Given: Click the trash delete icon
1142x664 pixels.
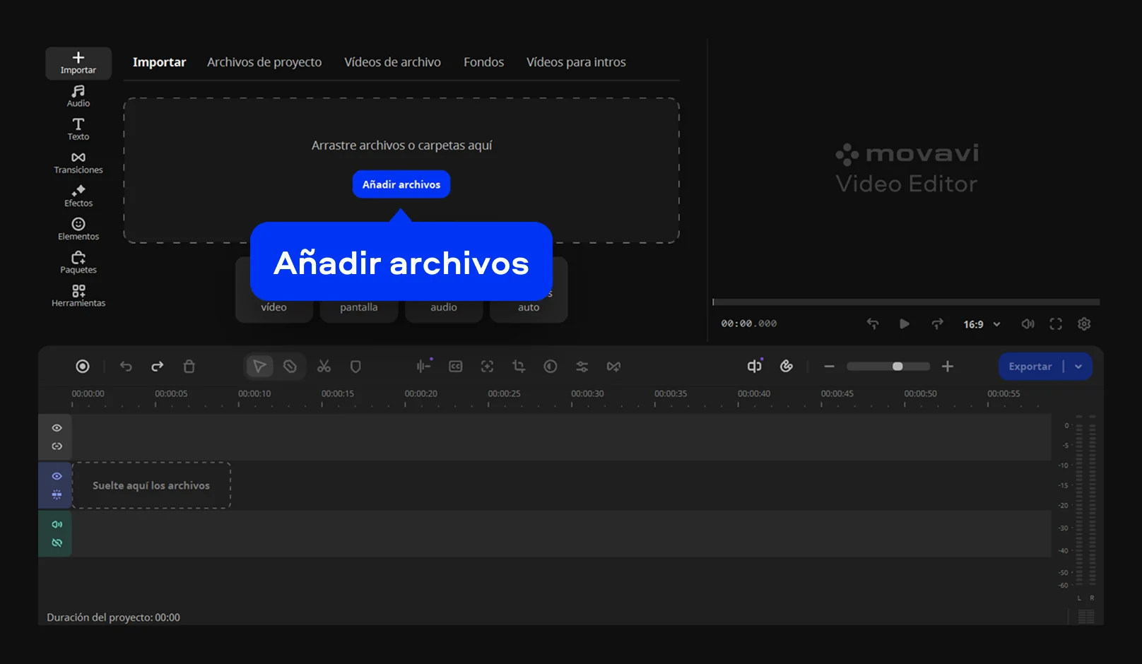Looking at the screenshot, I should [x=189, y=367].
